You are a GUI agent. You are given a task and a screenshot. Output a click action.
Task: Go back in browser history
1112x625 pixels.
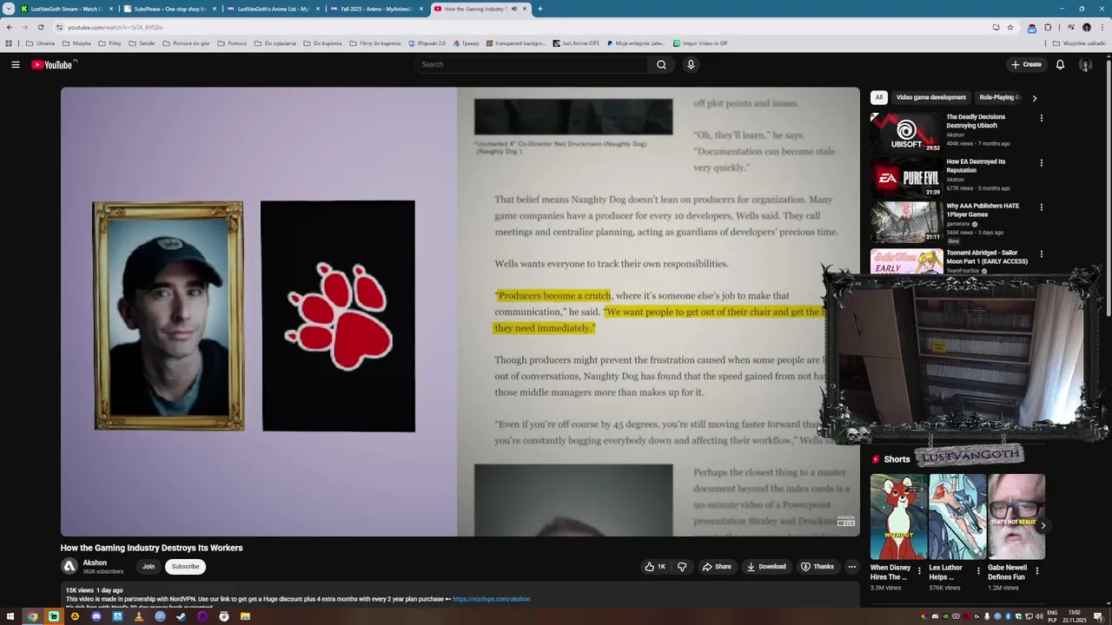[10, 27]
